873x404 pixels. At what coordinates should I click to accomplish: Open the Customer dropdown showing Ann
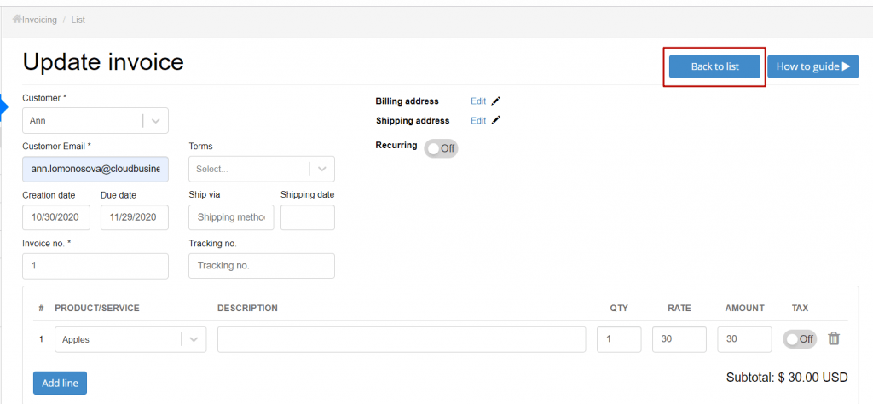pyautogui.click(x=95, y=121)
